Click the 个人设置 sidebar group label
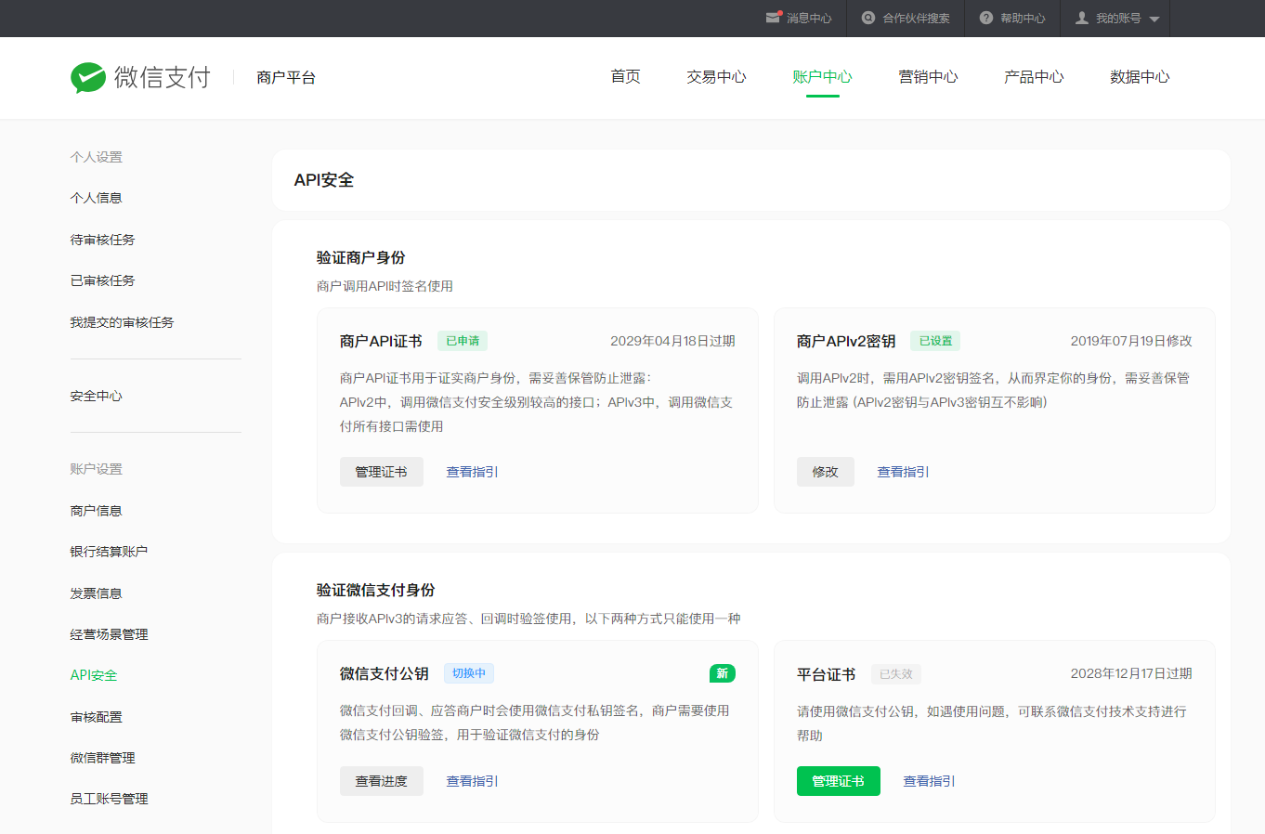 [x=97, y=157]
